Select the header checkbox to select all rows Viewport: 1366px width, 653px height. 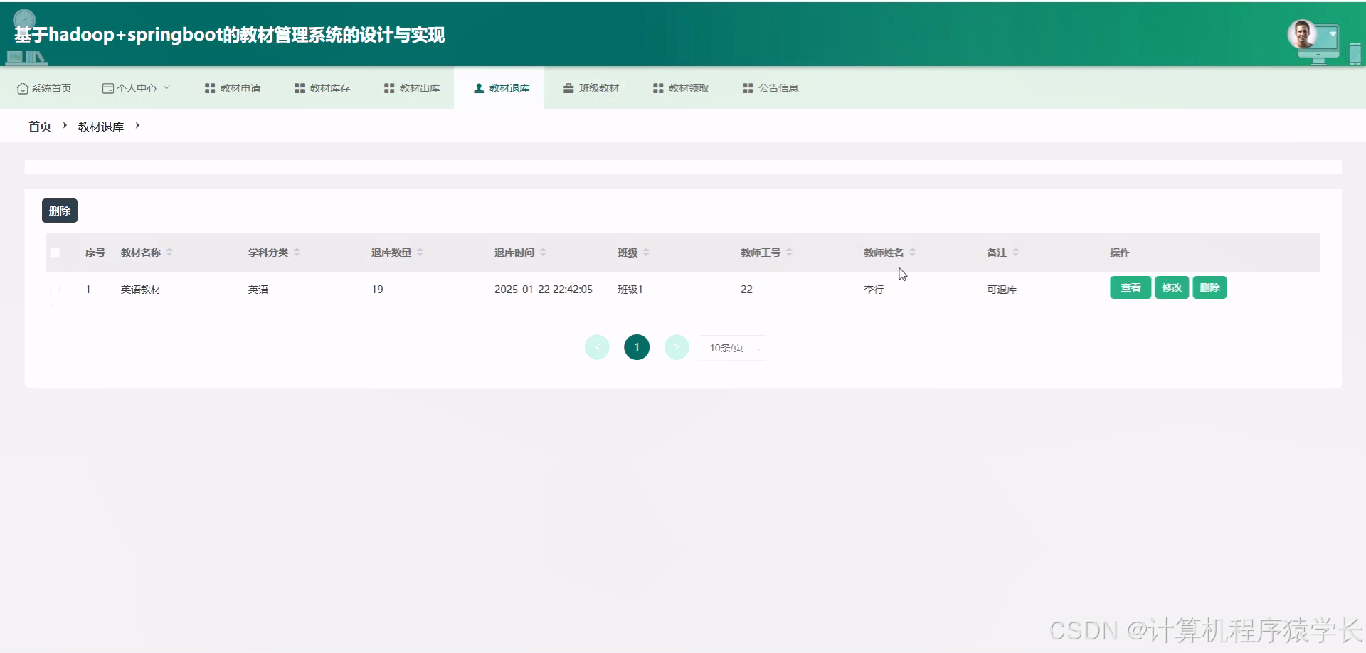pyautogui.click(x=55, y=253)
